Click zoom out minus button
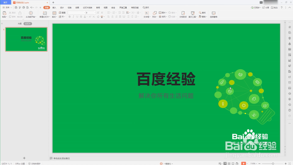This screenshot has height=165, width=293. (259, 164)
